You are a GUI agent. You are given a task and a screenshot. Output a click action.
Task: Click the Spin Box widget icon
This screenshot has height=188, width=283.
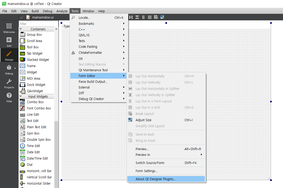click(x=22, y=133)
